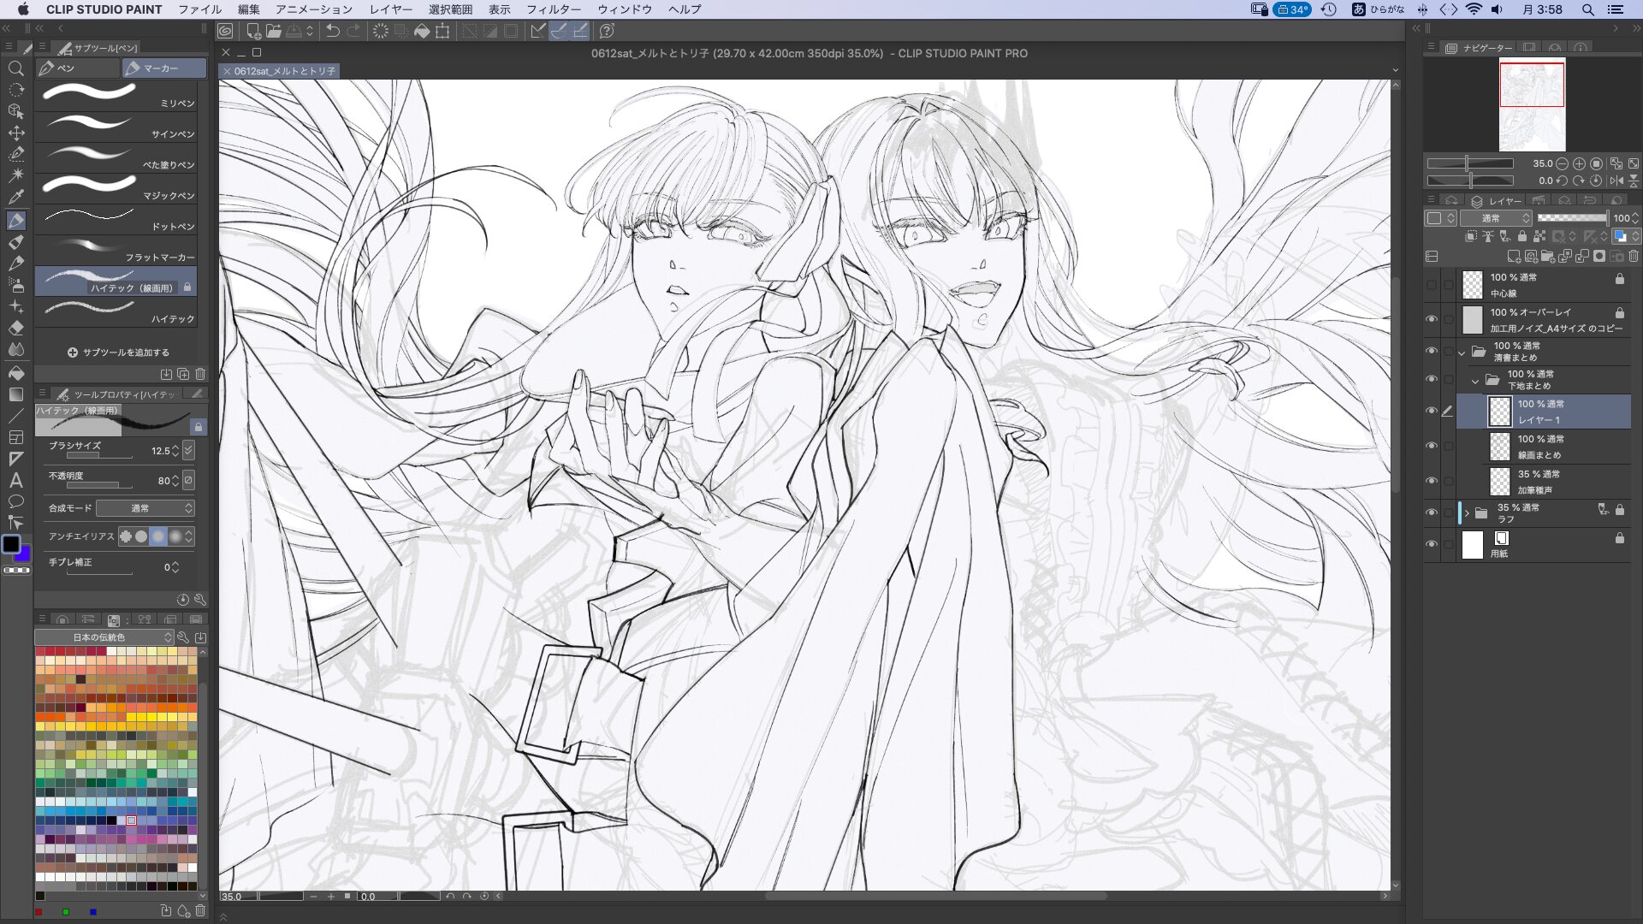Select the Eraser tool in toolbox
1643x924 pixels.
coord(15,328)
